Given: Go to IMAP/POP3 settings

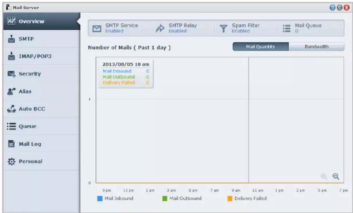Looking at the screenshot, I should pyautogui.click(x=42, y=56).
